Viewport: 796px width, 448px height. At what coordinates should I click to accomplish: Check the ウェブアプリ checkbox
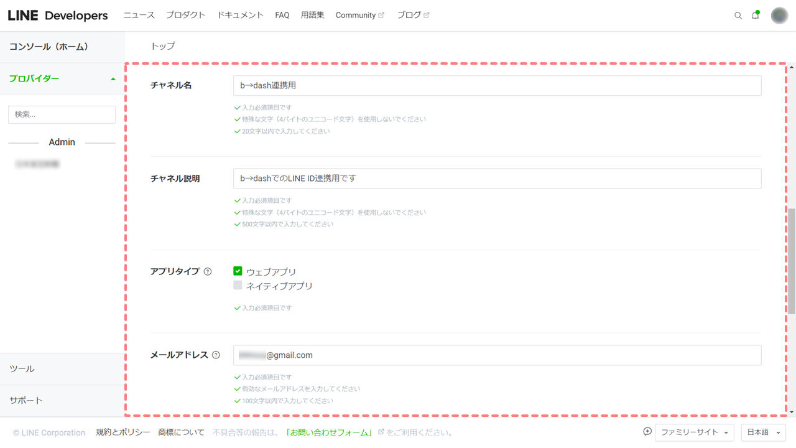pyautogui.click(x=238, y=271)
